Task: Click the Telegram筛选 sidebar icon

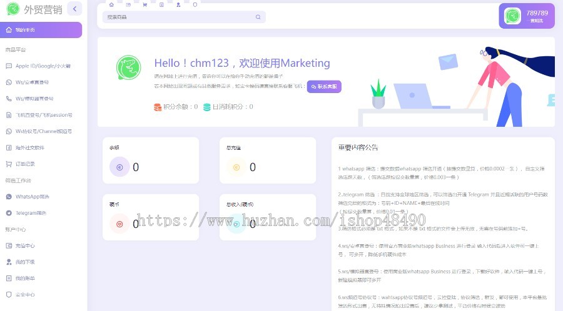Action: tap(9, 213)
